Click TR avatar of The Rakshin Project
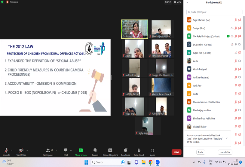The width and height of the screenshot is (245, 167). (189, 36)
